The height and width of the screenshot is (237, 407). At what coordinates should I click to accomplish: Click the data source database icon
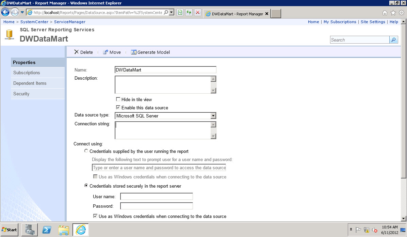pyautogui.click(x=9, y=35)
